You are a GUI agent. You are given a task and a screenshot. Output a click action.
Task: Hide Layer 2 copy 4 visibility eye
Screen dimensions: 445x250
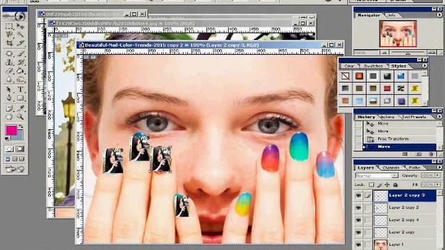tap(359, 220)
